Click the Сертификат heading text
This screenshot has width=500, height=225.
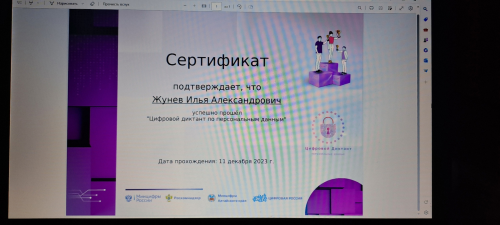(217, 60)
